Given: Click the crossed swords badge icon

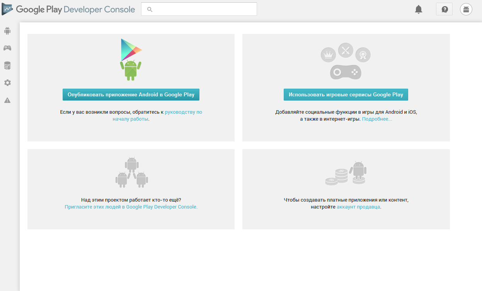Looking at the screenshot, I should [x=346, y=50].
